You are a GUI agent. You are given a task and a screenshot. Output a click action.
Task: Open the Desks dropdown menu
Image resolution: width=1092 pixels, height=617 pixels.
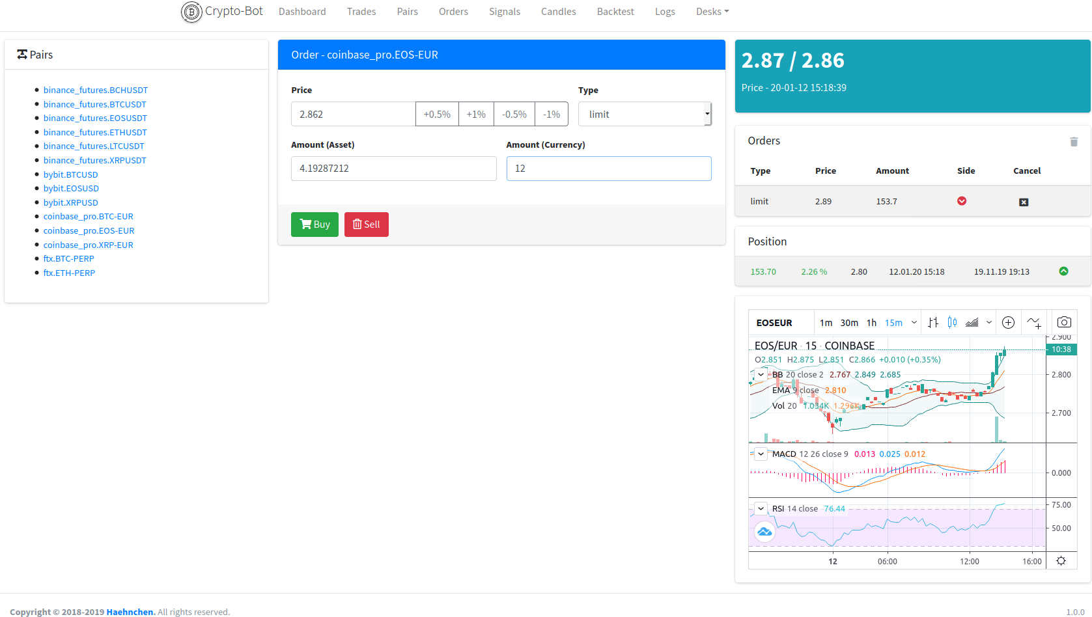pyautogui.click(x=712, y=12)
